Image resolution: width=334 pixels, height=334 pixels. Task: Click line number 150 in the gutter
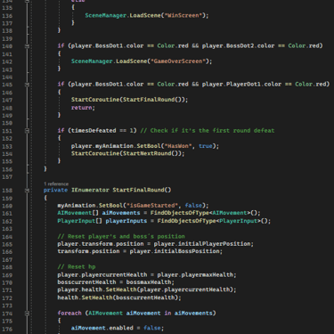click(7, 123)
